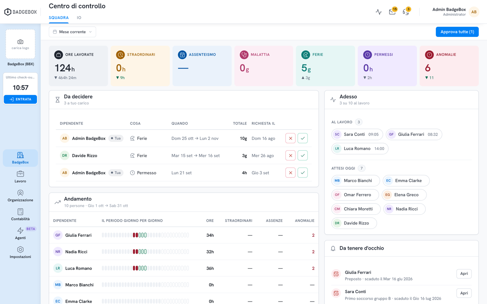Click Apri for Giulia Ferrari alert
487x304 pixels.
pyautogui.click(x=464, y=274)
